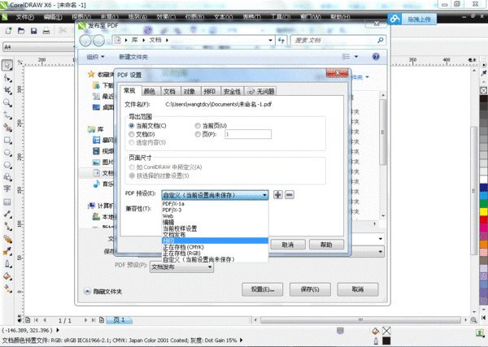Select the Polygon tool
The width and height of the screenshot is (488, 347).
pos(7,165)
